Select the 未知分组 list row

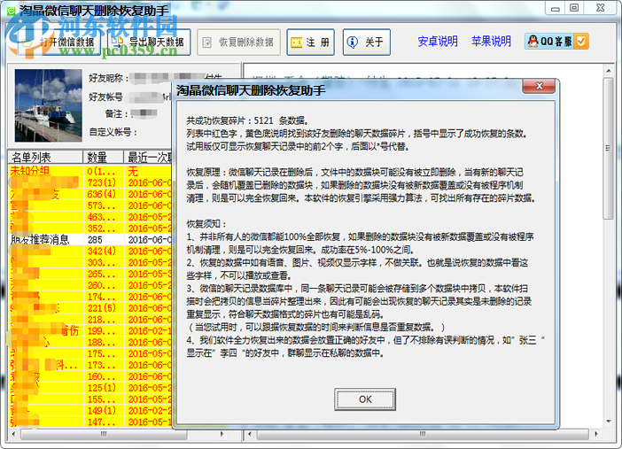pos(90,171)
